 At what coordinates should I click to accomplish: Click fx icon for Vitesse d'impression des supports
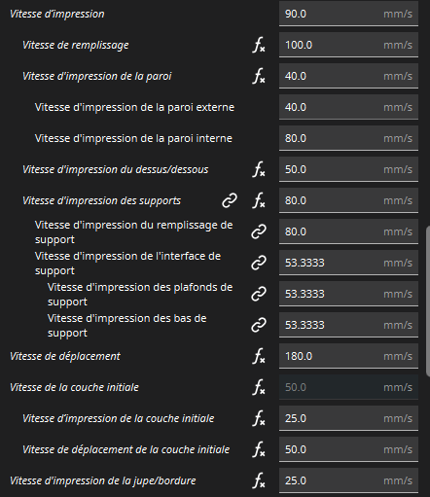pyautogui.click(x=259, y=200)
